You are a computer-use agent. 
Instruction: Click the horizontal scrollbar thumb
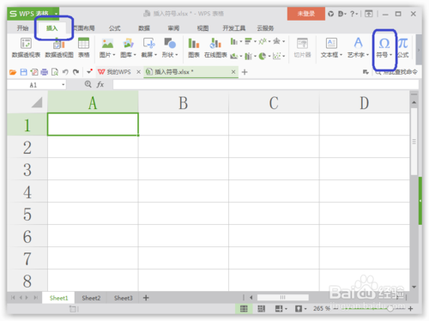coord(282,298)
